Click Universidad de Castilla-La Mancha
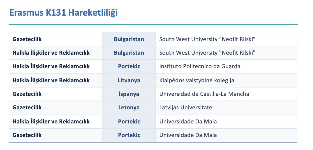 click(x=204, y=94)
